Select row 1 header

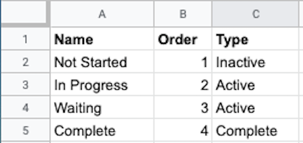(x=25, y=39)
